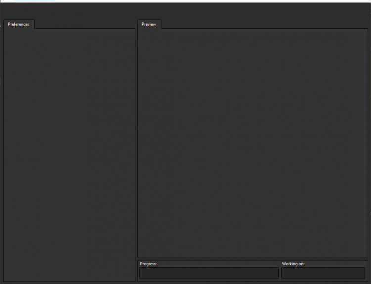Click the empty Progress bar
This screenshot has height=284, width=371.
click(x=209, y=273)
